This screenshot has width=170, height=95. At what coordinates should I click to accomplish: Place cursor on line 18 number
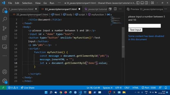[16, 63]
